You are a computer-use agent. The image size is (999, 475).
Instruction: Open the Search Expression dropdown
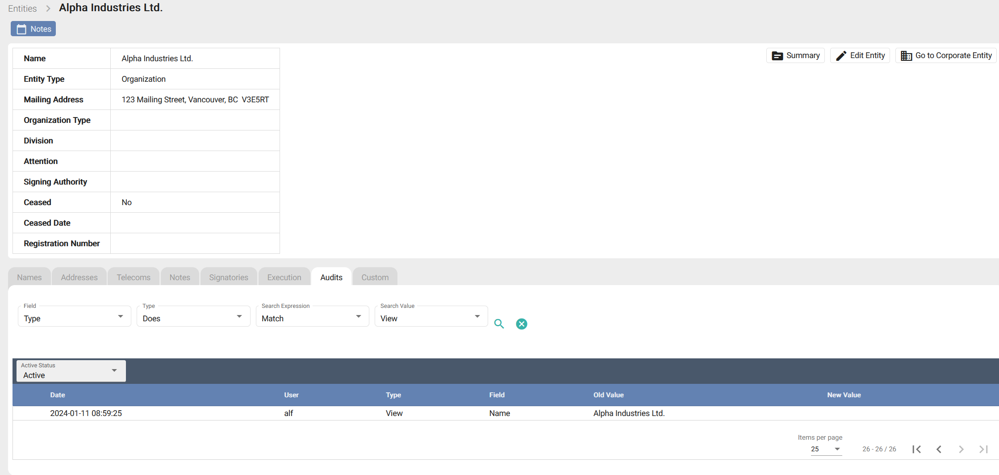(312, 318)
